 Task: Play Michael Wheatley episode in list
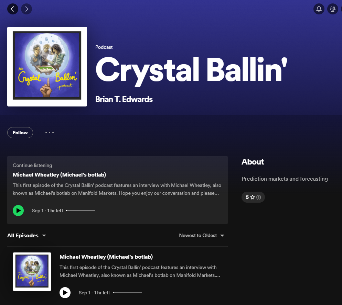click(65, 293)
